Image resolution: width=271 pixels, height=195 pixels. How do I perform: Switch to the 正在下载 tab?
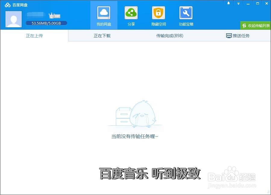[102, 36]
